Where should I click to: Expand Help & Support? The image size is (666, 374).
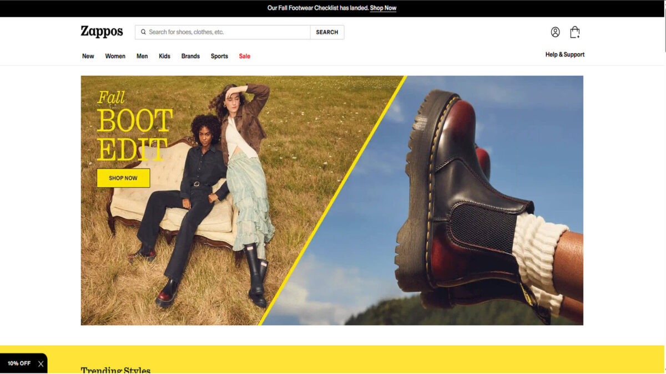coord(564,54)
